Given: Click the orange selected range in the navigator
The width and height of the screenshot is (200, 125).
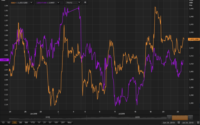Looking at the screenshot, I should 180,118.
